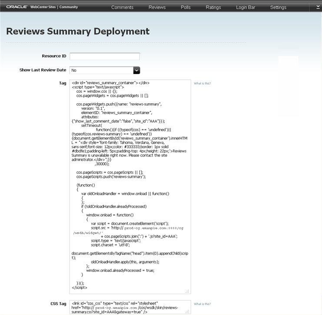
Task: Click 'What is this?' next to Tag
Action: point(202,83)
